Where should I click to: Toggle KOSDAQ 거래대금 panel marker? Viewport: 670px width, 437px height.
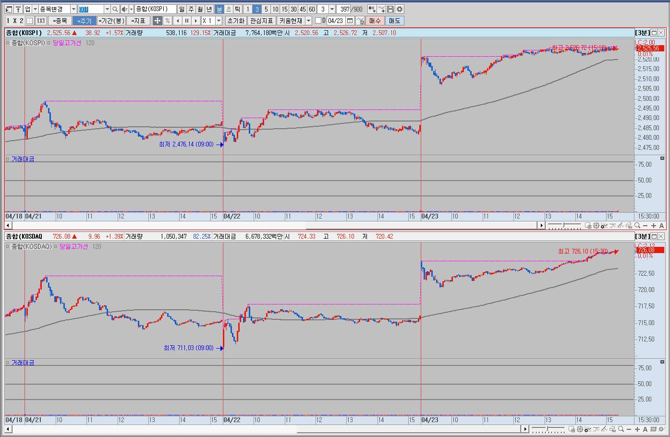(x=8, y=363)
